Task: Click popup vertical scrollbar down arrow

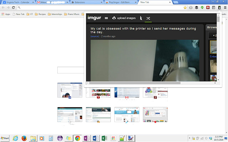Action: (x=218, y=80)
